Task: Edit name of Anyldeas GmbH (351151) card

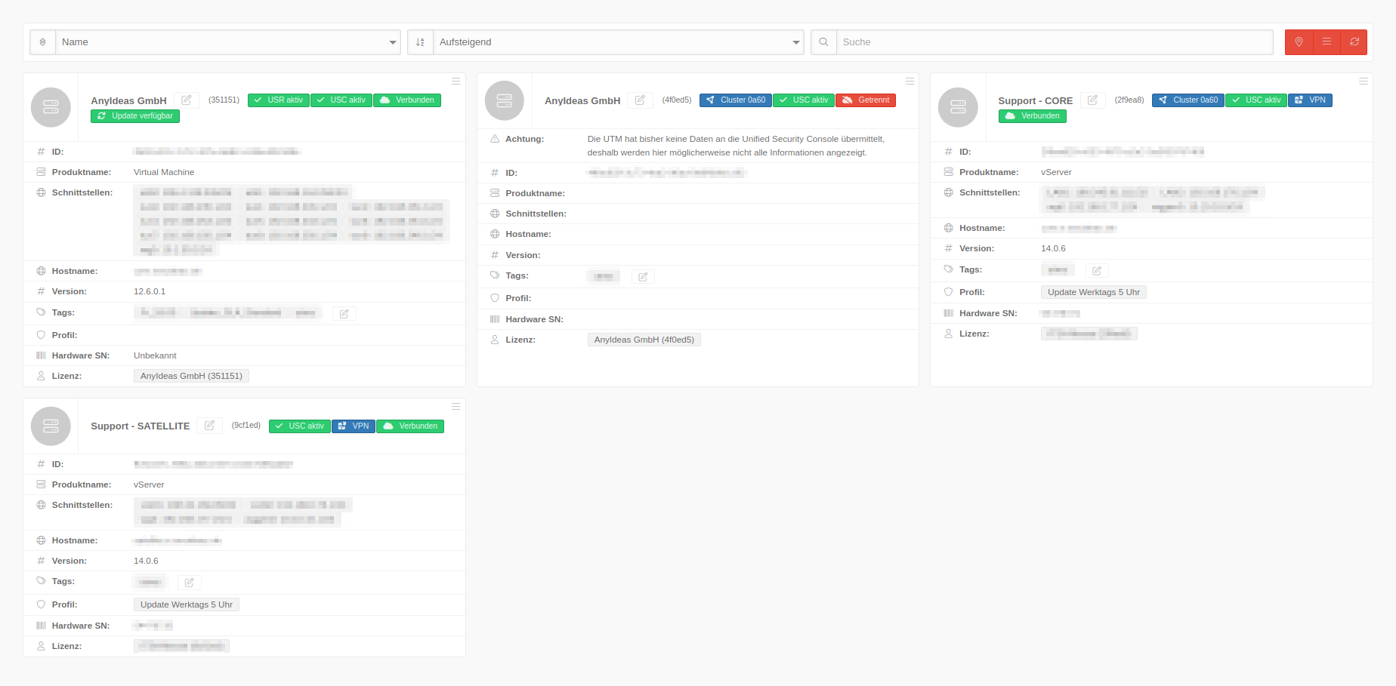Action: click(x=187, y=100)
